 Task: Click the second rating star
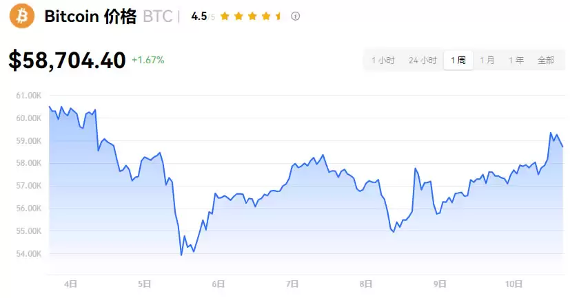pyautogui.click(x=238, y=17)
